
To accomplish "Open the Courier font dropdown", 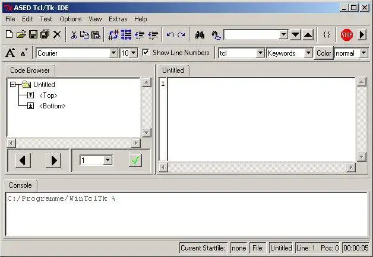I will tap(113, 53).
